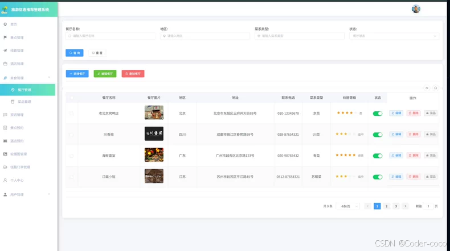Toggle status switch for 江南小馆

pyautogui.click(x=378, y=177)
